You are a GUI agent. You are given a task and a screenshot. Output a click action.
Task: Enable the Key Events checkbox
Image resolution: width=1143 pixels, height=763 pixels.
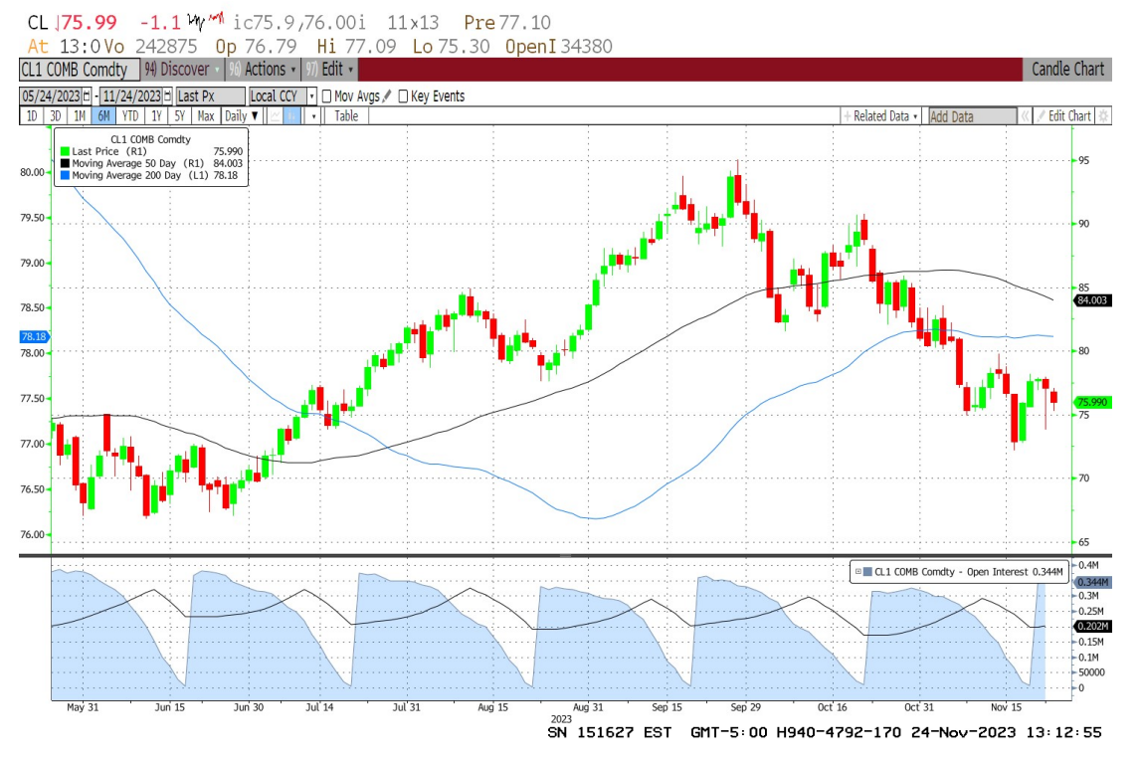[x=403, y=96]
